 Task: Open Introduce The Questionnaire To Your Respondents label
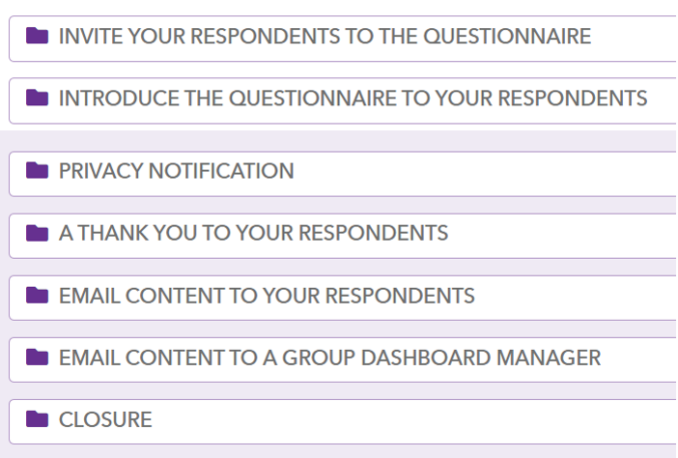[x=353, y=99]
